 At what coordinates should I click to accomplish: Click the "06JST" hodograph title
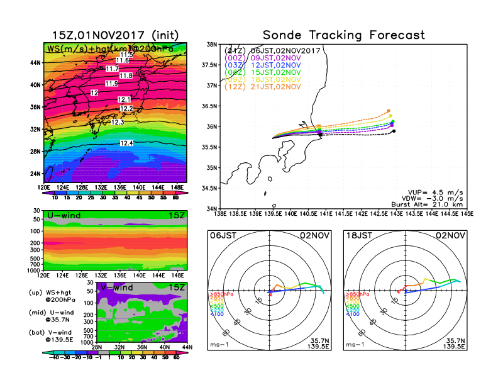(223, 235)
